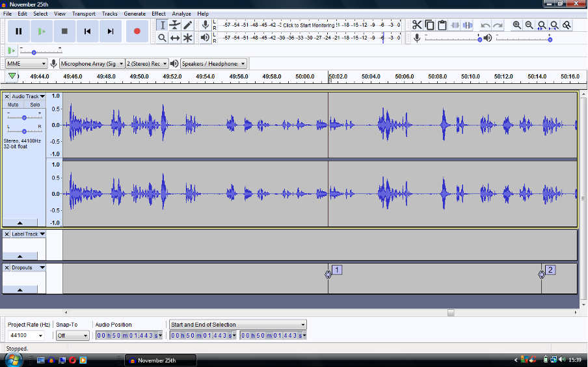Click the recording volume slider
588x367 pixels.
pyautogui.click(x=453, y=38)
